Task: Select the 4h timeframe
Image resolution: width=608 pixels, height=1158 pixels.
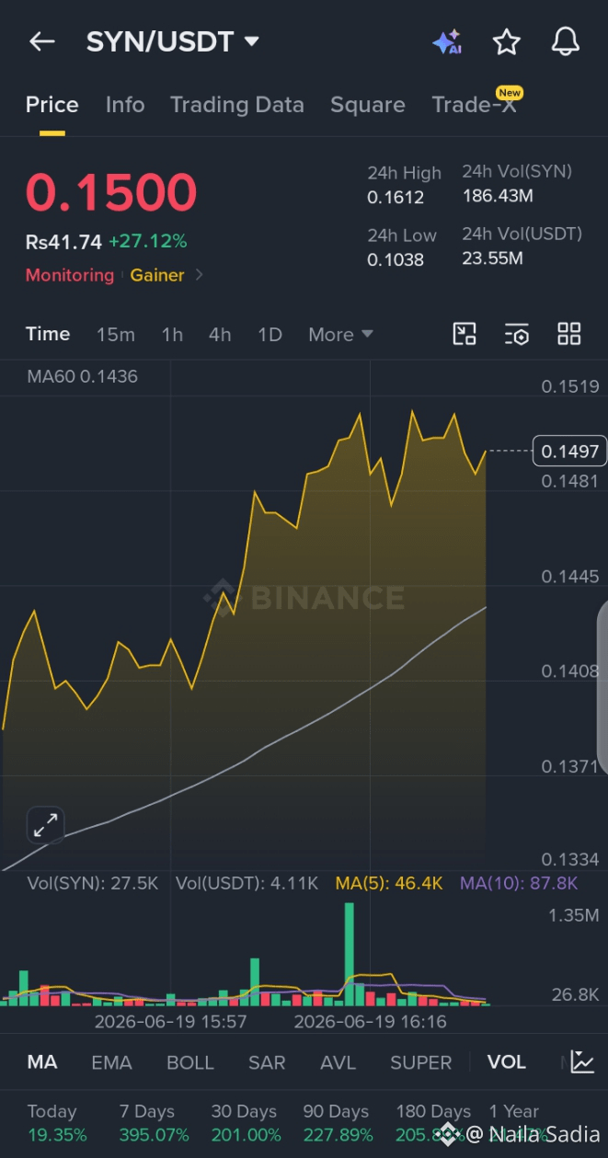Action: tap(220, 335)
